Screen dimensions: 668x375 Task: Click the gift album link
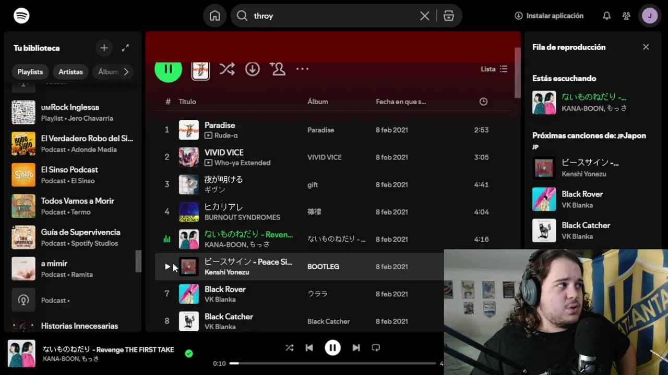coord(313,184)
